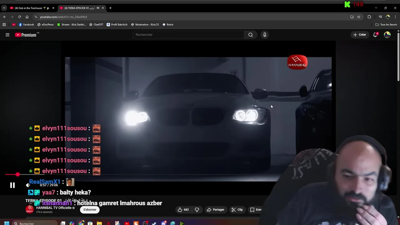
Task: Start voice search with microphone icon
Action: coord(265,35)
